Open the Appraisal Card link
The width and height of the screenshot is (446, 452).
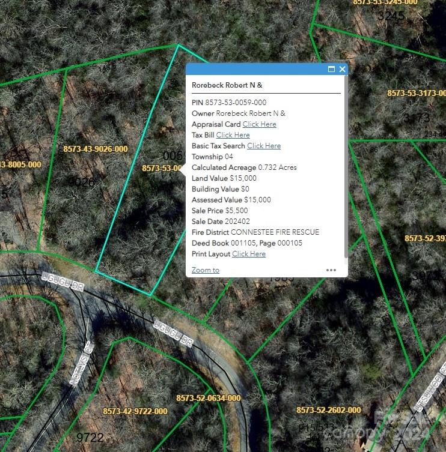tap(259, 124)
